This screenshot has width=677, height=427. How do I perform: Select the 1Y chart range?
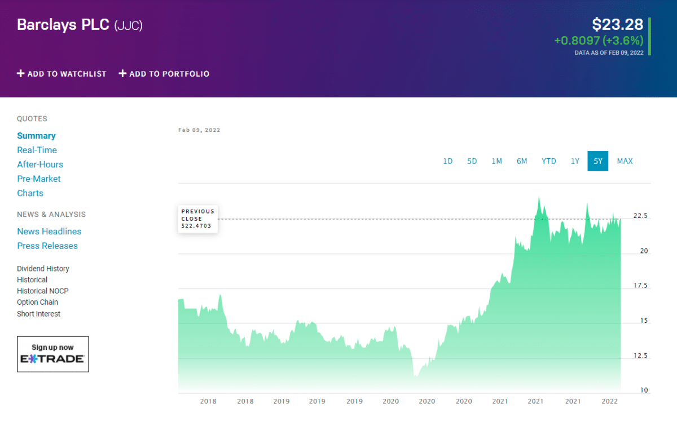[x=575, y=161]
